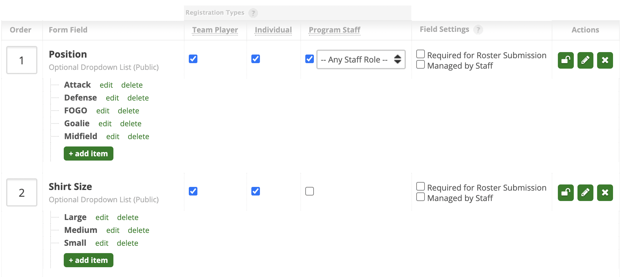621x277 pixels.
Task: Delete the FOGO option
Action: point(129,111)
